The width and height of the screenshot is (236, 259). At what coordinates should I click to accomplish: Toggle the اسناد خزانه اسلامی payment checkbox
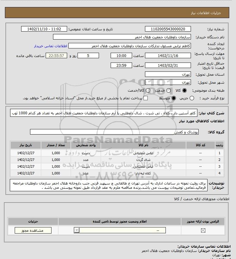pyautogui.click(x=146, y=98)
